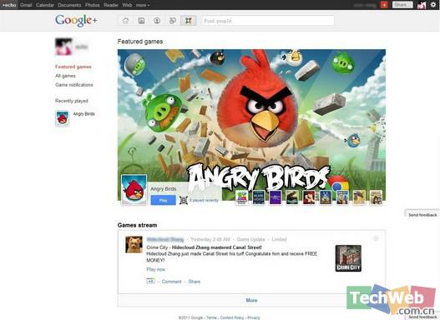Click the +1 button on the post

[150, 281]
